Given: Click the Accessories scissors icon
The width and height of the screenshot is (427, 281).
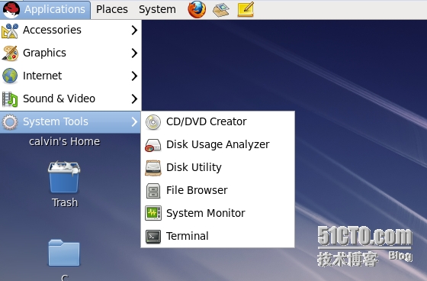Looking at the screenshot, I should [10, 31].
